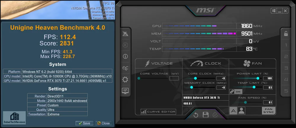Click the Quality value Ultra
Viewport: 296px width, 128px height.
click(x=67, y=110)
